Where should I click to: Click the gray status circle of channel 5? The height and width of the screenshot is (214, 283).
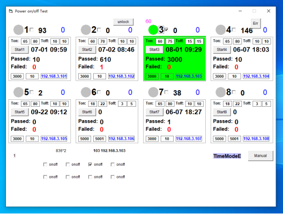coord(18,92)
